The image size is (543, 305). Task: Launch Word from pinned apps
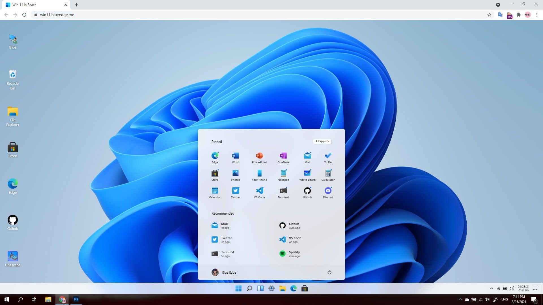tap(235, 158)
